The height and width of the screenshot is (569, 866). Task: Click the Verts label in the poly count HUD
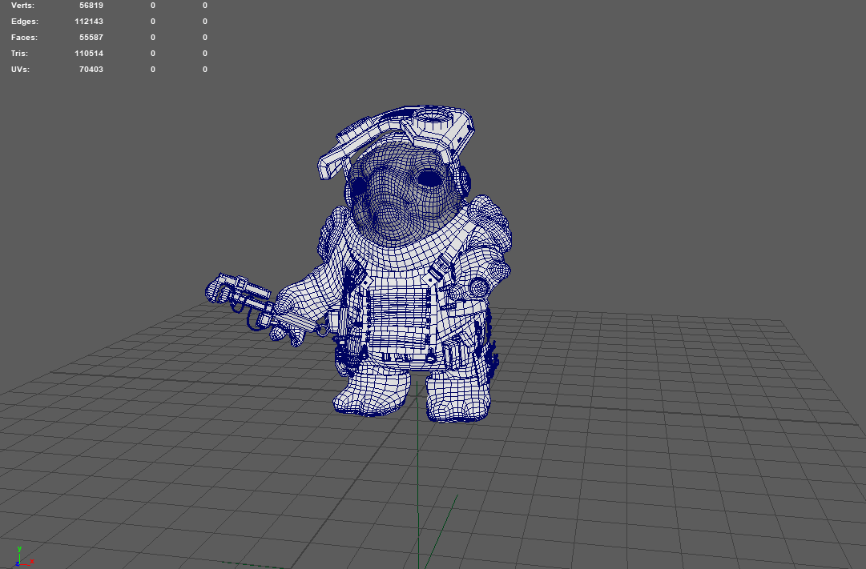(x=22, y=6)
